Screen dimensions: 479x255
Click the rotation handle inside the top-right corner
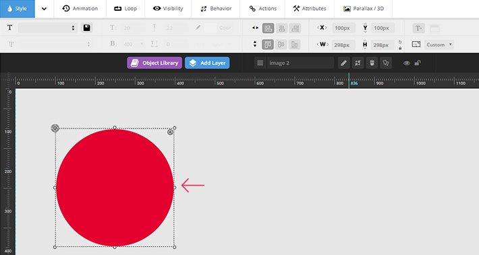pos(170,133)
